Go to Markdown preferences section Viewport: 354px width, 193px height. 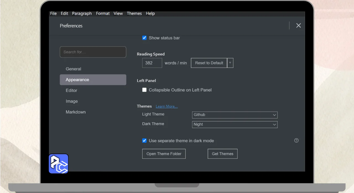coord(76,112)
